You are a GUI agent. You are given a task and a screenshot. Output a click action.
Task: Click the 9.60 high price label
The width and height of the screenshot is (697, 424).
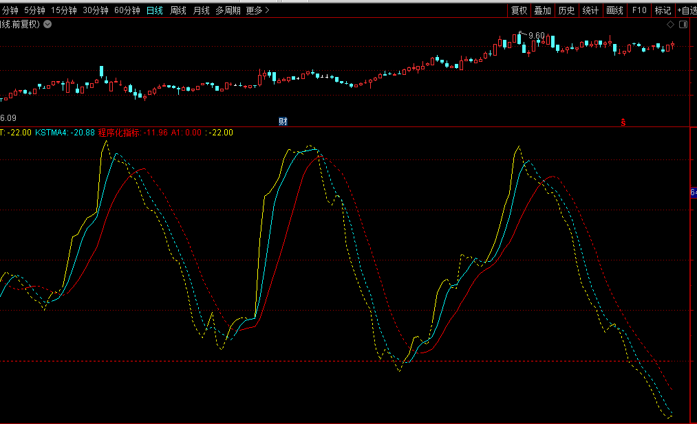pos(536,35)
